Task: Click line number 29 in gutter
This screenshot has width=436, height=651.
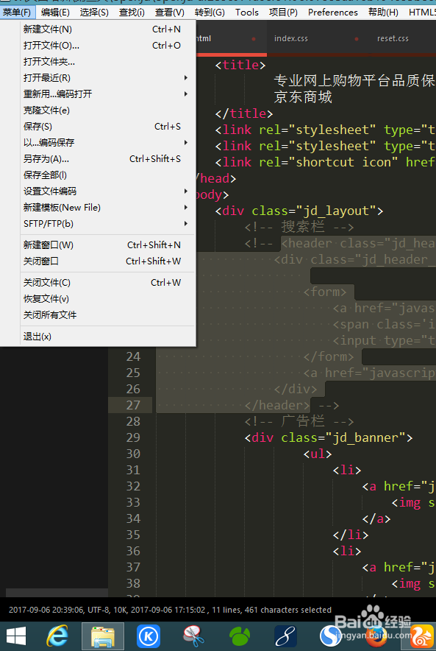Action: pyautogui.click(x=133, y=437)
